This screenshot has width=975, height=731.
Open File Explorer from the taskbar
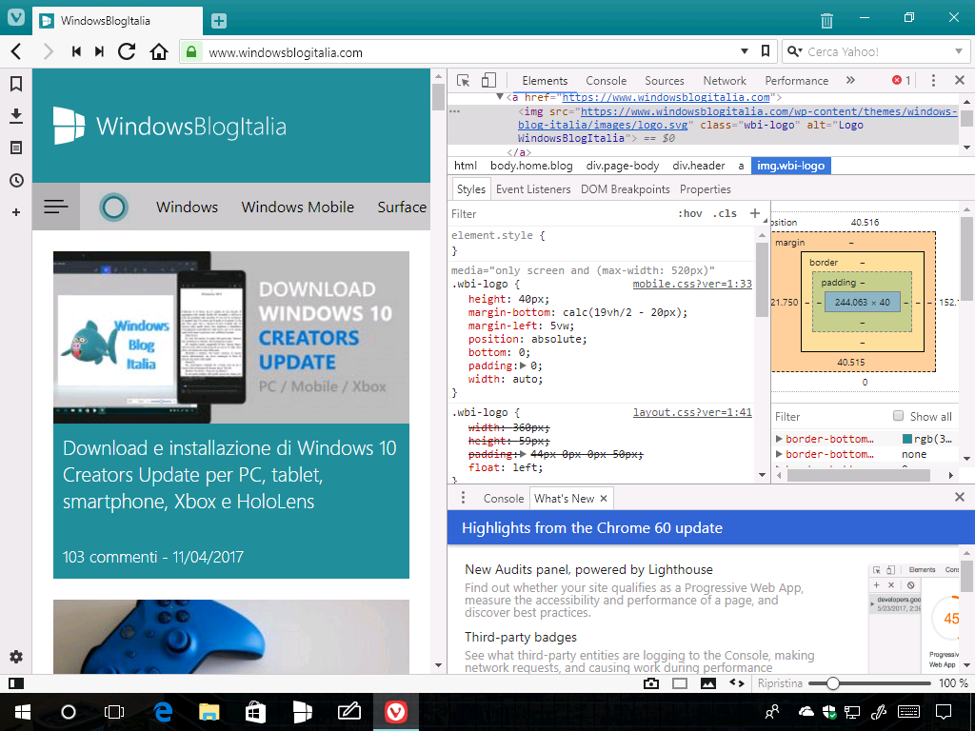(x=209, y=712)
